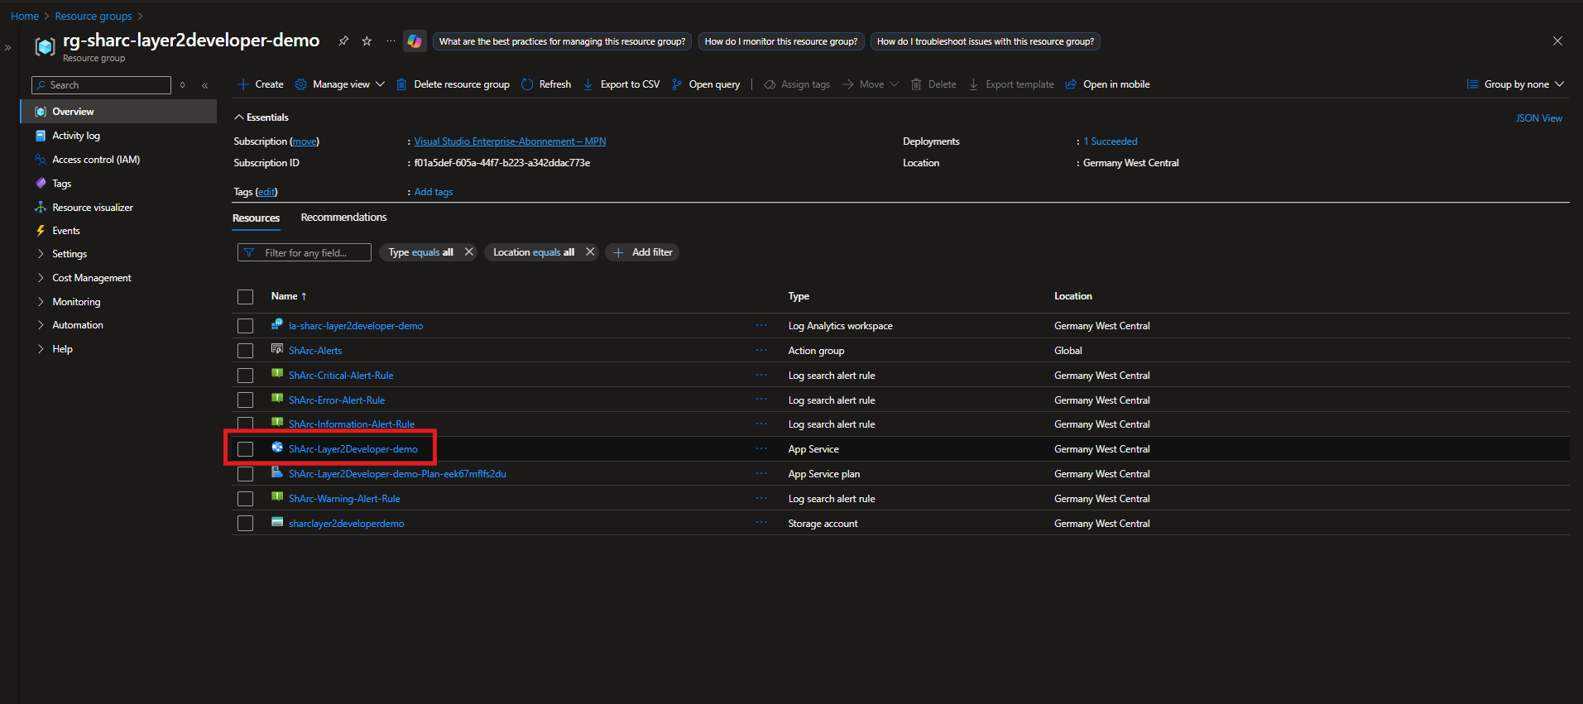Screen dimensions: 1583x704
Task: Check the box for ShArc-Layer2Developer-demo App Service
Action: tap(245, 449)
